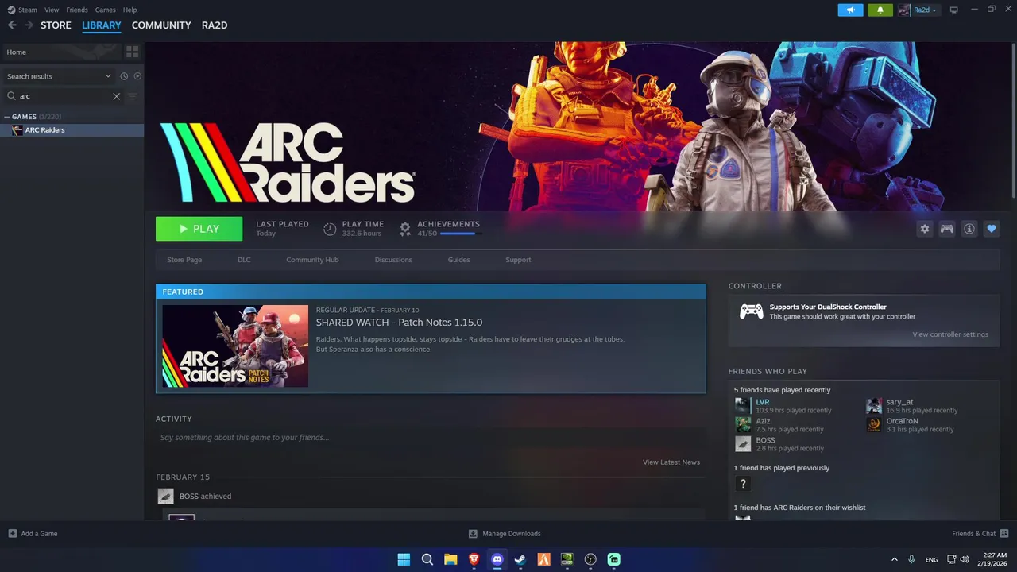Show game info circle icon

[969, 229]
